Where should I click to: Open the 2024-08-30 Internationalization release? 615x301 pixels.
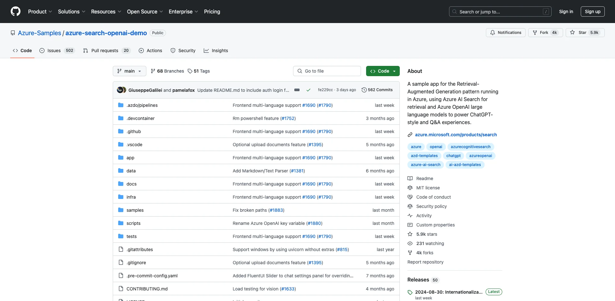coord(449,292)
